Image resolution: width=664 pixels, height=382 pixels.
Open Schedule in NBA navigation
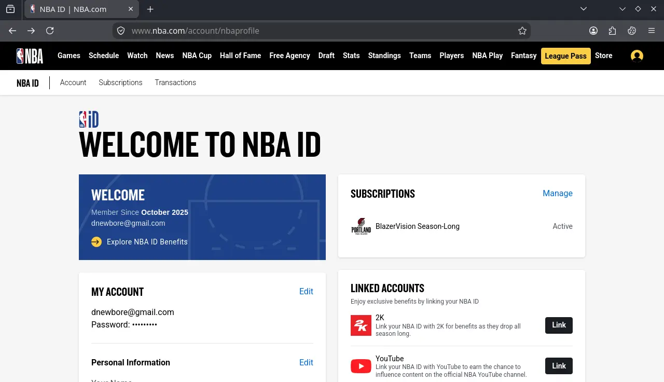(x=104, y=56)
